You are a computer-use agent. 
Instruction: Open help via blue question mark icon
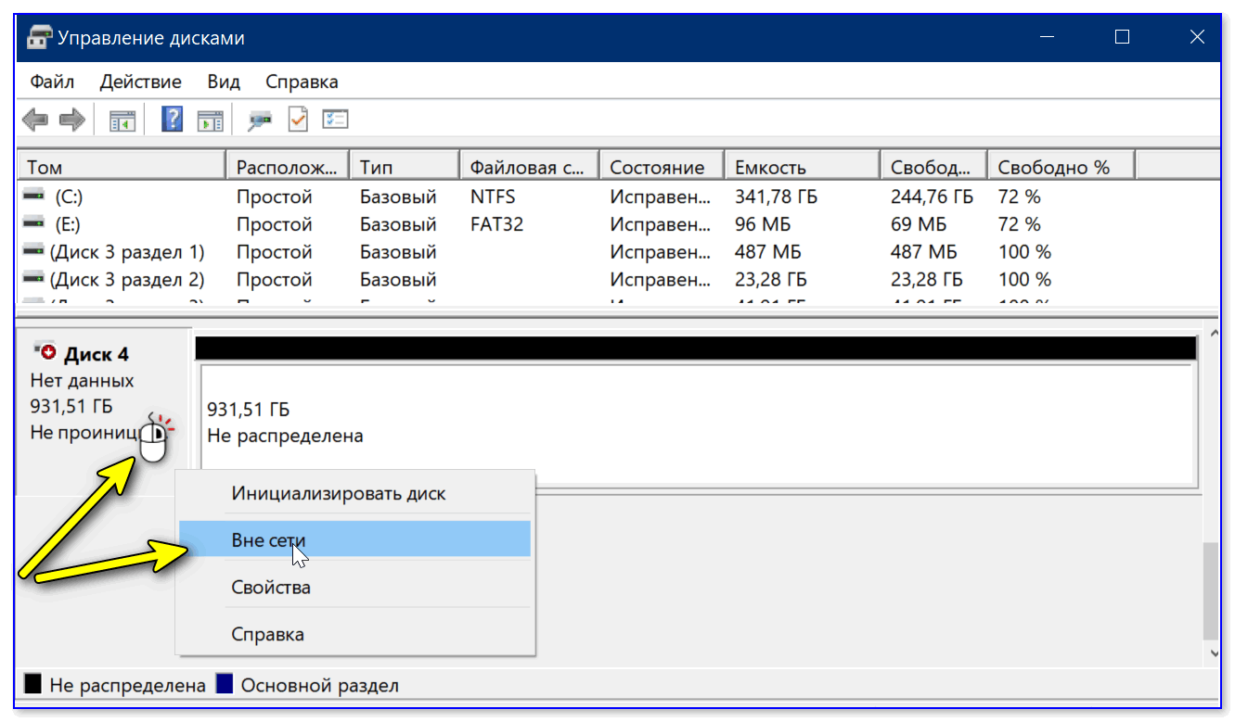tap(173, 119)
